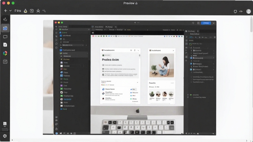Viewport: 253px width, 142px height.
Task: Click the lock icon next to Preview title
Action: pyautogui.click(x=137, y=3)
